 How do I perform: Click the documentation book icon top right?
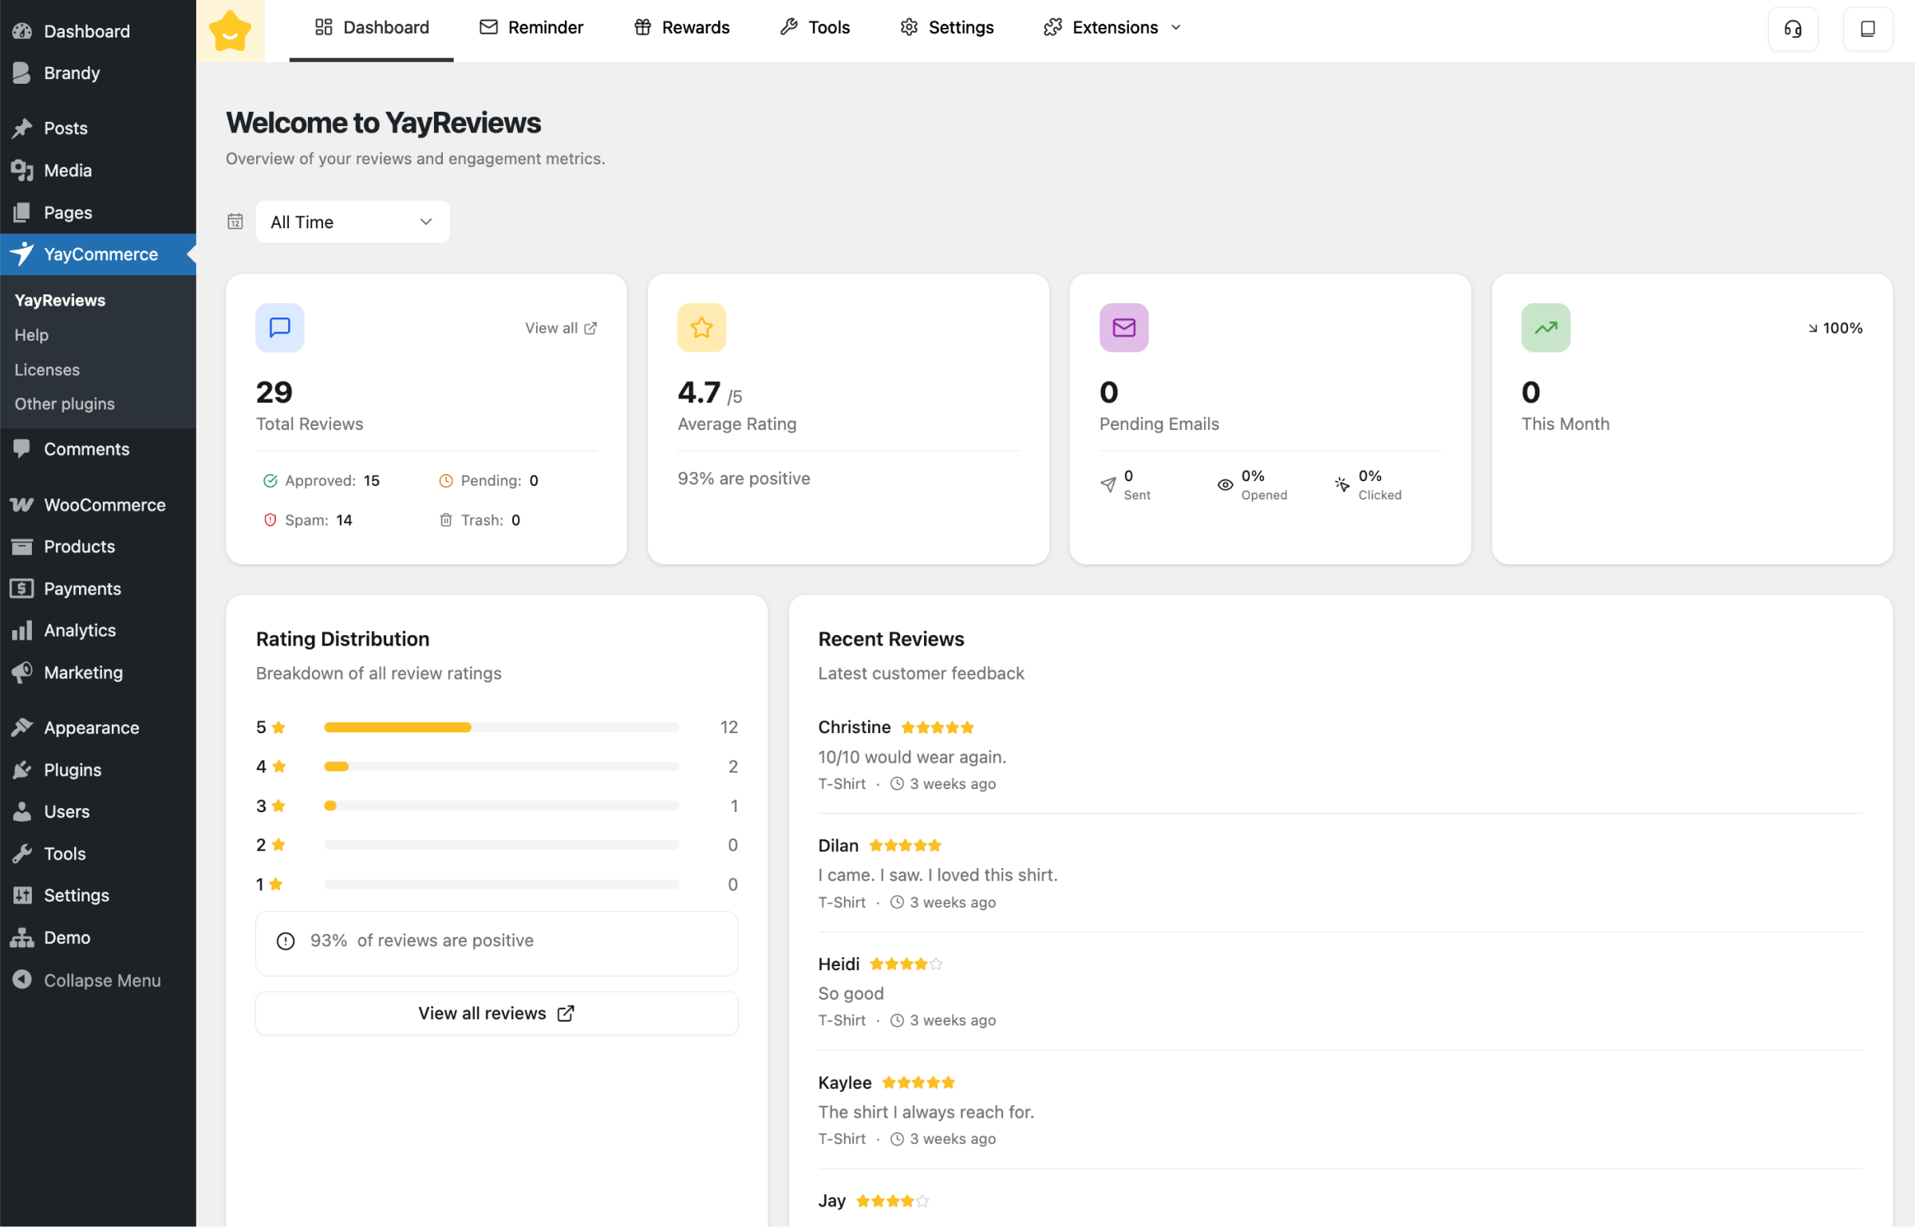pos(1867,29)
